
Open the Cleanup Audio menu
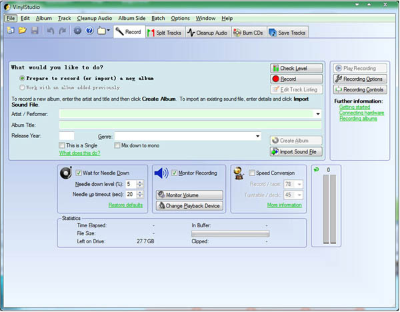coord(95,19)
